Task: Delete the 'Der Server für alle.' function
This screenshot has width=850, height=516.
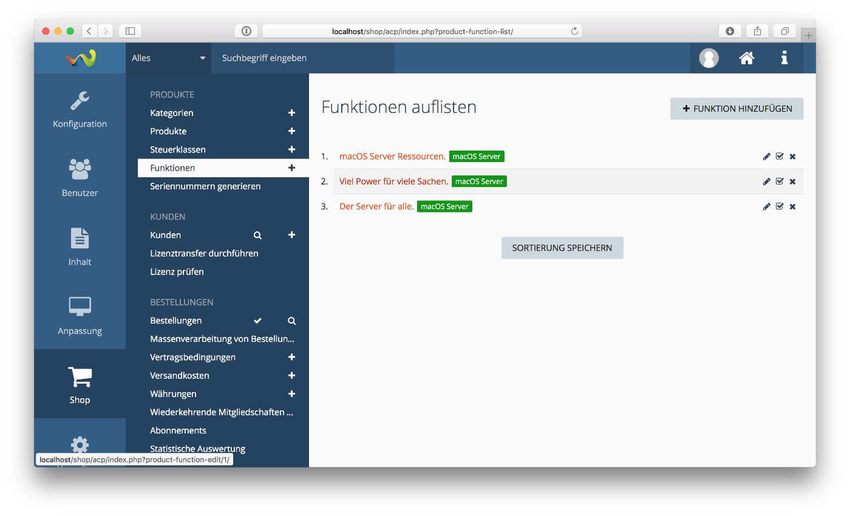Action: click(x=792, y=207)
